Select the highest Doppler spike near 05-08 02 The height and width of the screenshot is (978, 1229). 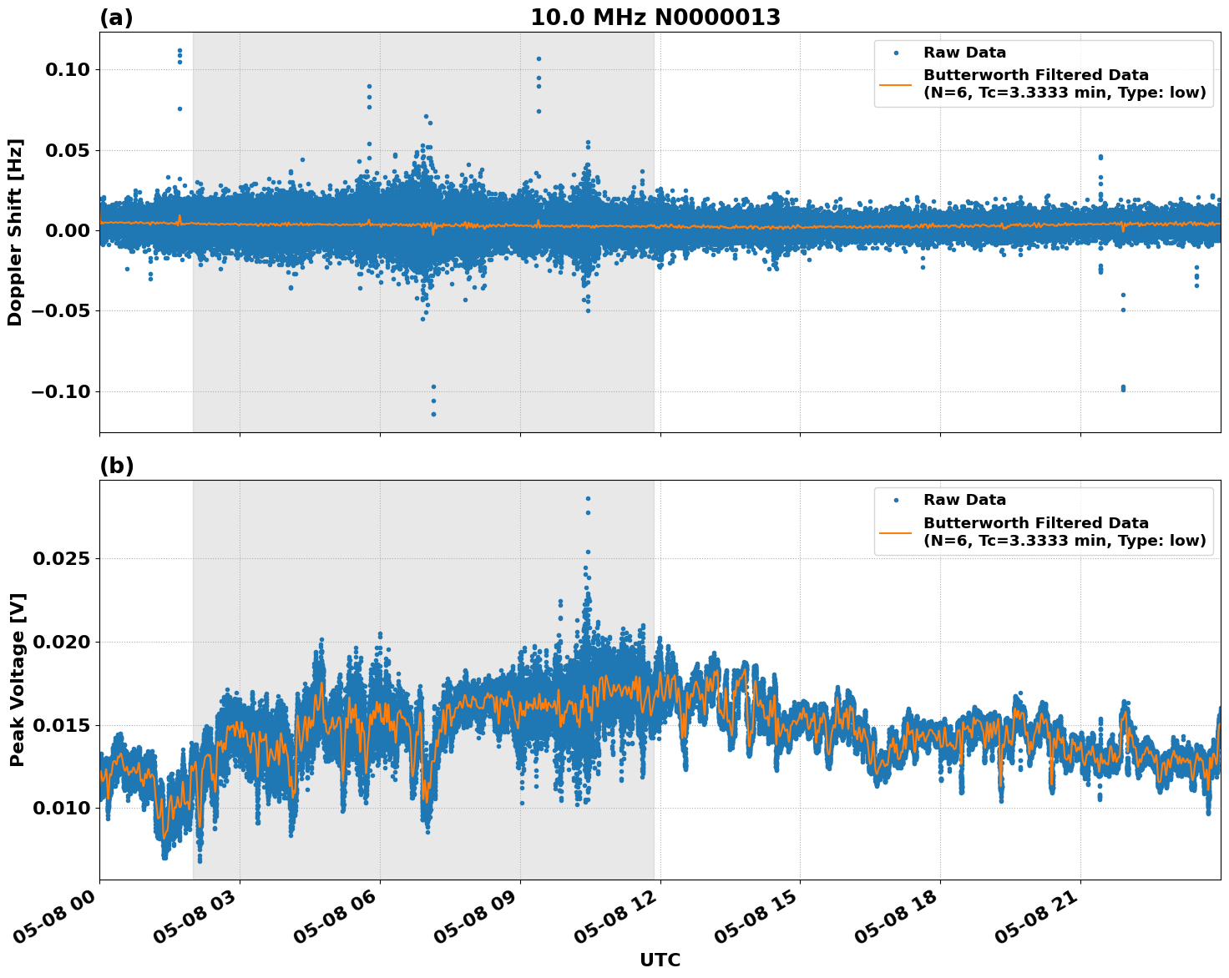(x=180, y=52)
